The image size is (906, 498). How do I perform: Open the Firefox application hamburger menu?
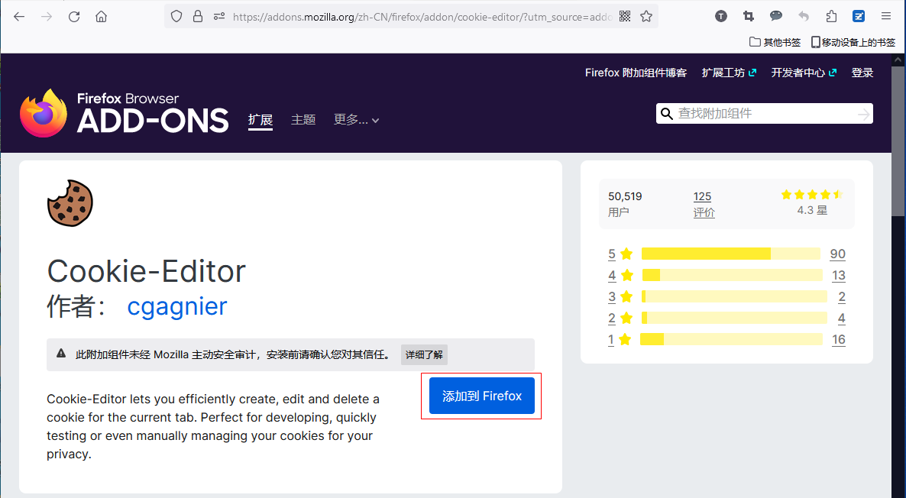point(886,16)
